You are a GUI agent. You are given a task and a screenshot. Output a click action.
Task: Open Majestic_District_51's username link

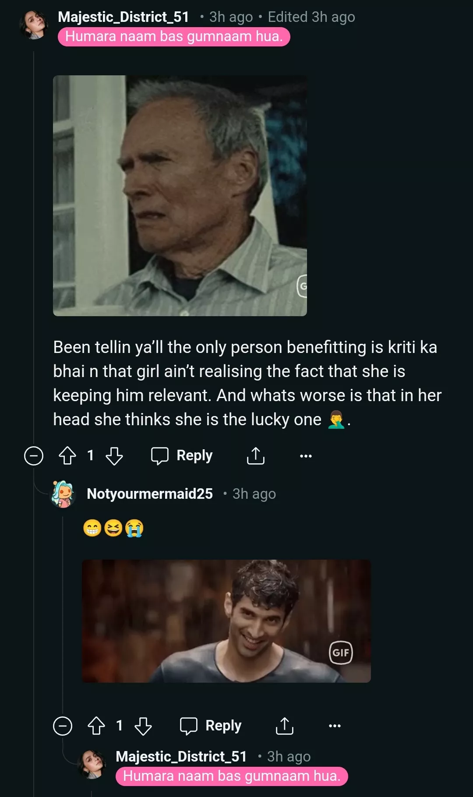(x=124, y=17)
